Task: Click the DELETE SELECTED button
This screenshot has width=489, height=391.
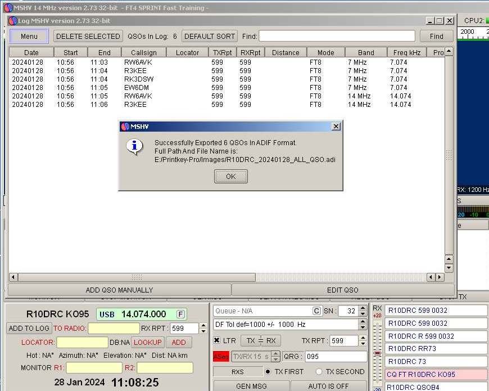Action: pos(88,36)
